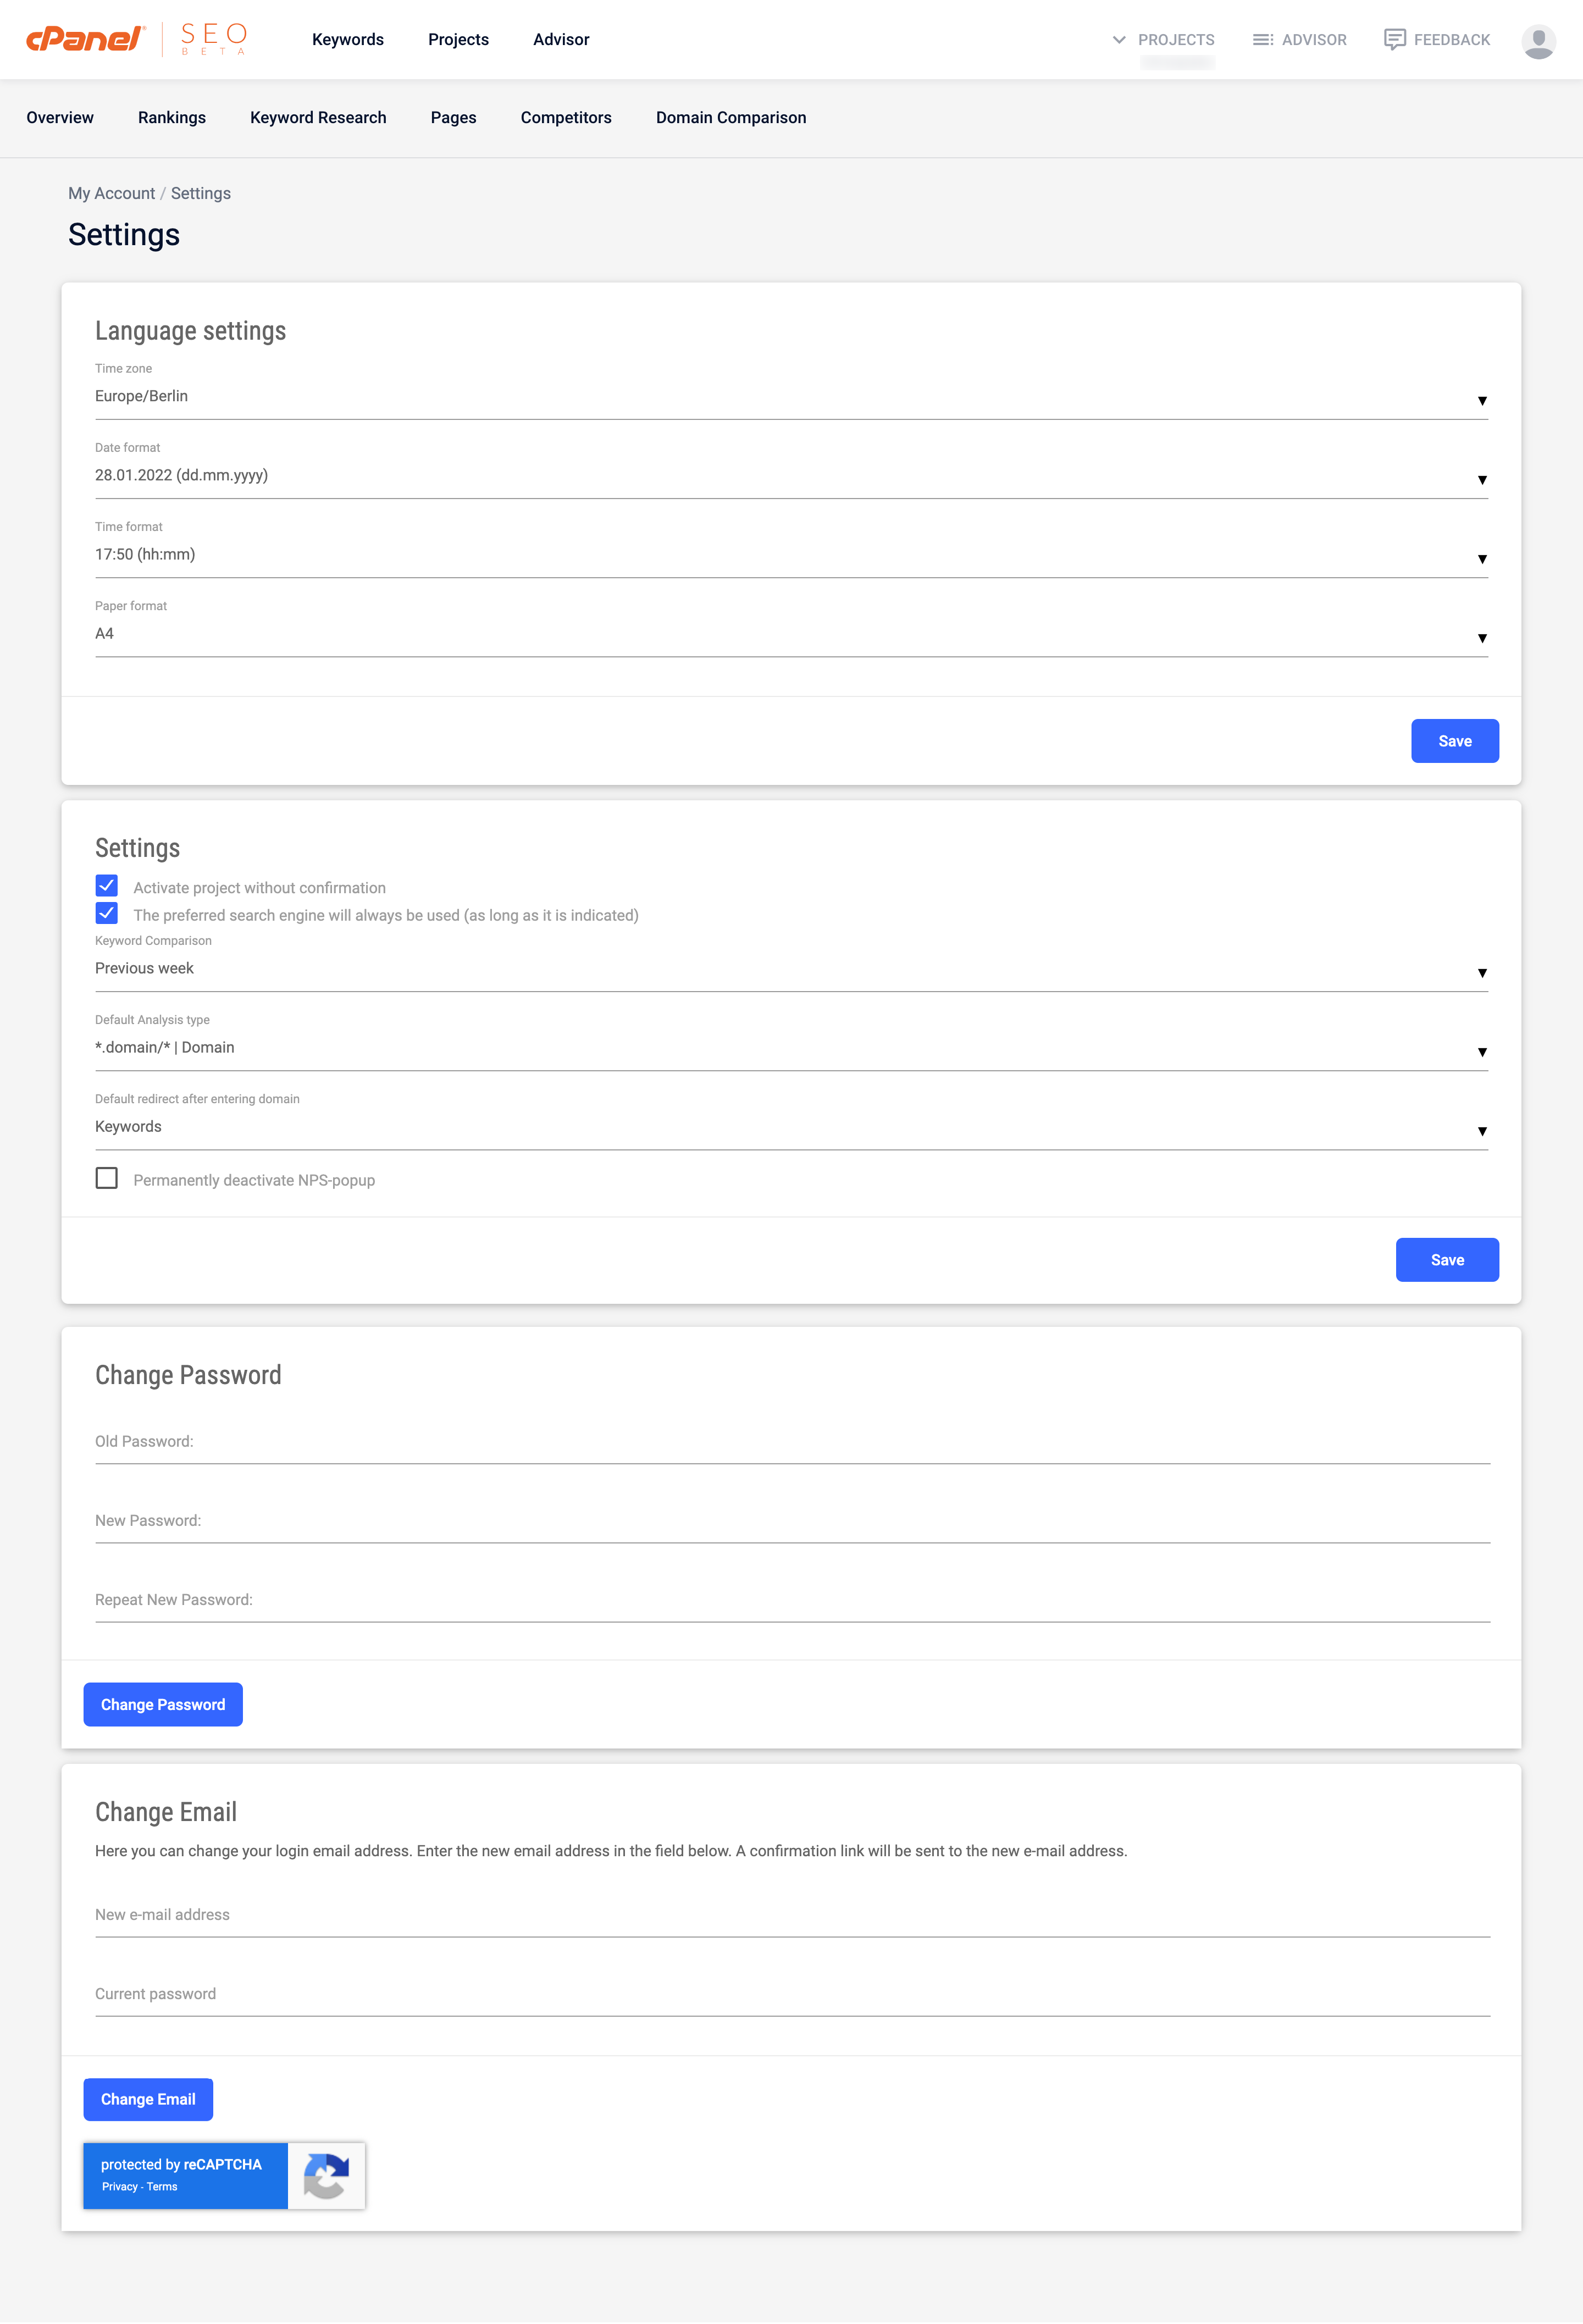Viewport: 1583px width, 2324px height.
Task: Uncheck Activate project without confirmation
Action: [107, 886]
